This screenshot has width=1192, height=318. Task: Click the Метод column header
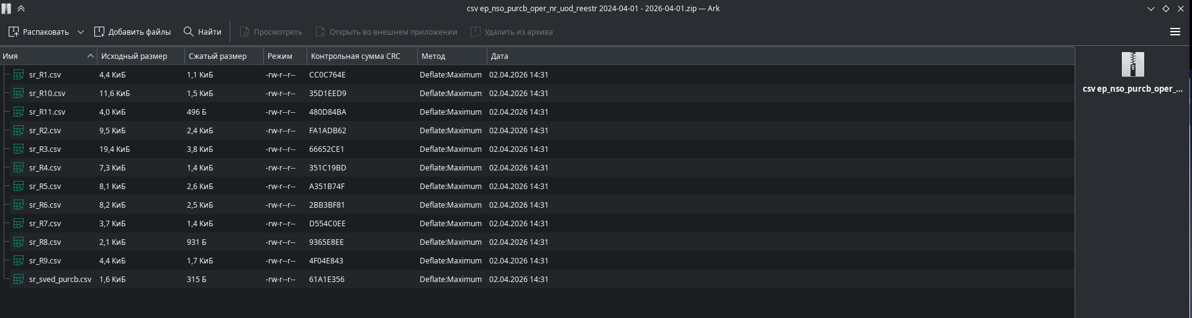tap(433, 56)
